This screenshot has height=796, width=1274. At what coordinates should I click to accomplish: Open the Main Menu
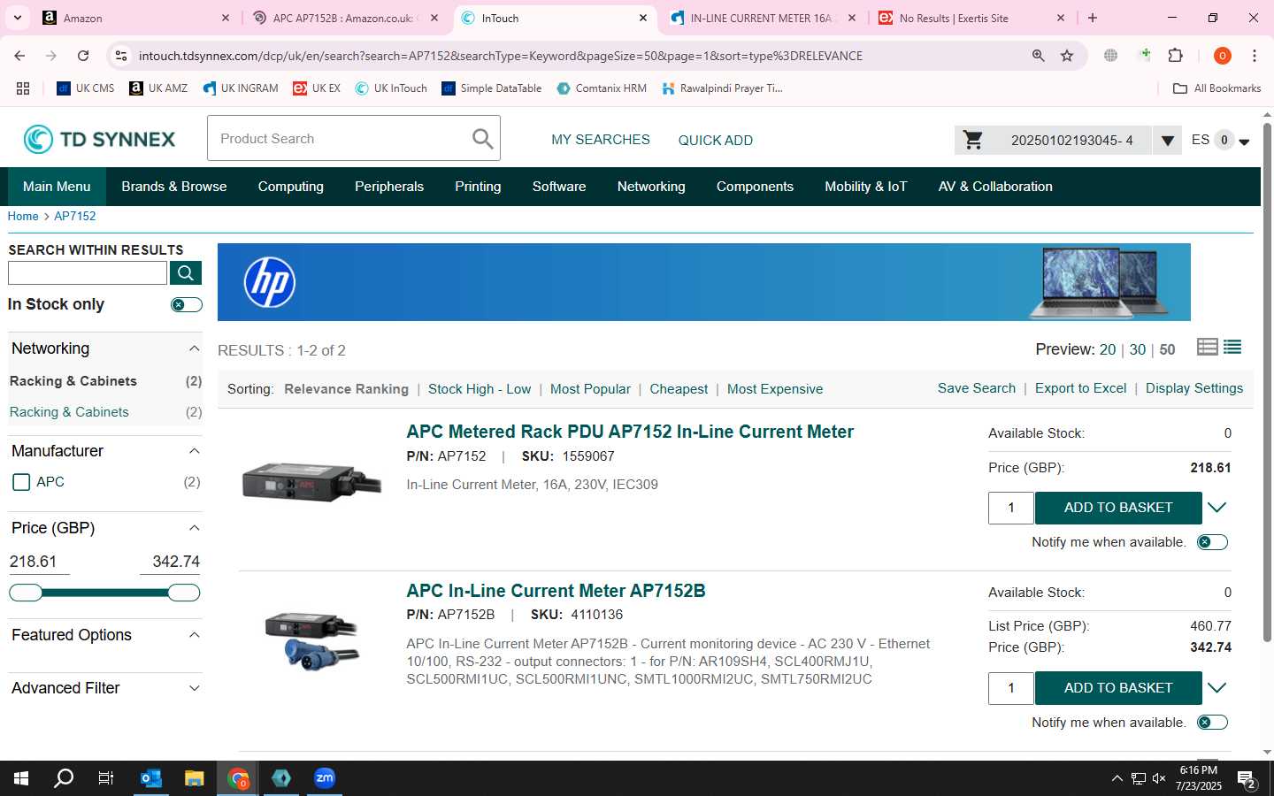[x=57, y=187]
